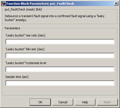Close the Function Block Parameters dialog
The height and width of the screenshot is (108, 120).
tap(116, 4)
